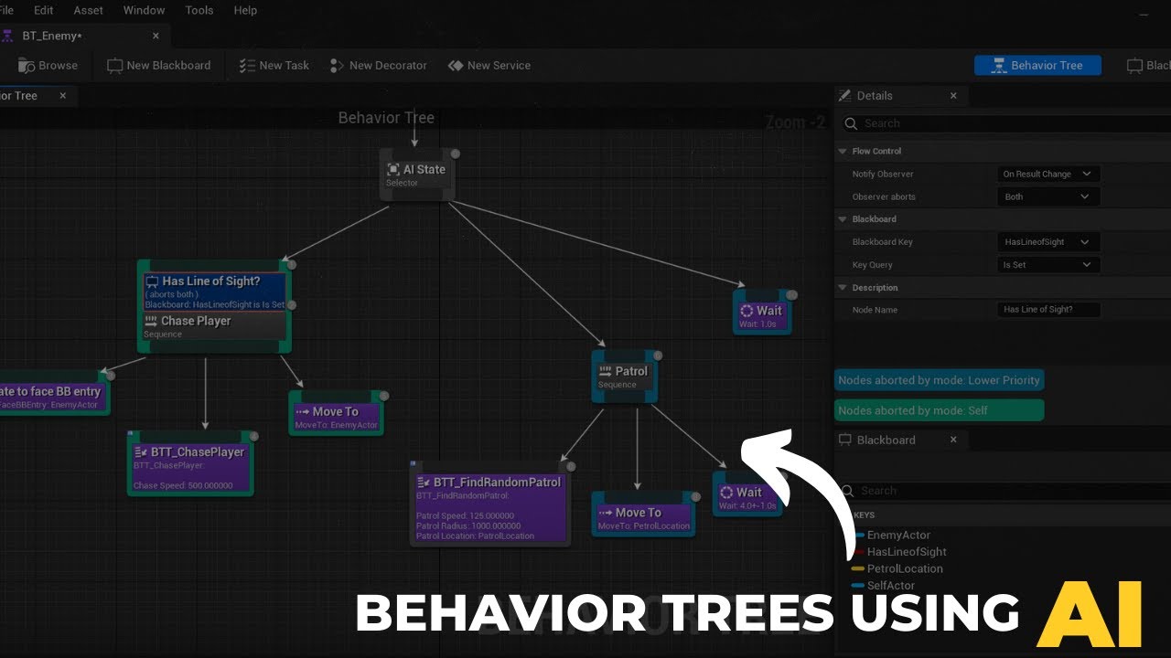1171x658 pixels.
Task: Select the Move To PetrolLocation node
Action: pos(643,515)
